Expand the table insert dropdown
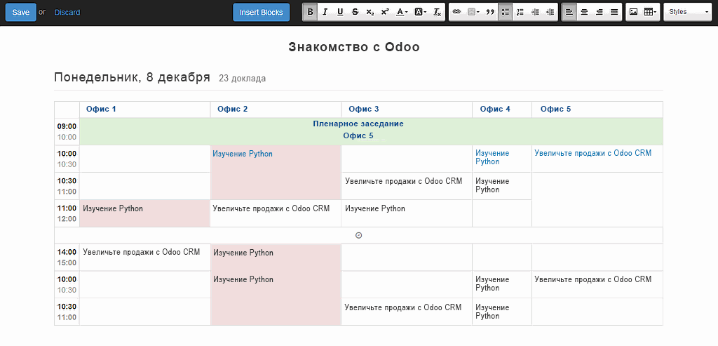 coord(650,13)
